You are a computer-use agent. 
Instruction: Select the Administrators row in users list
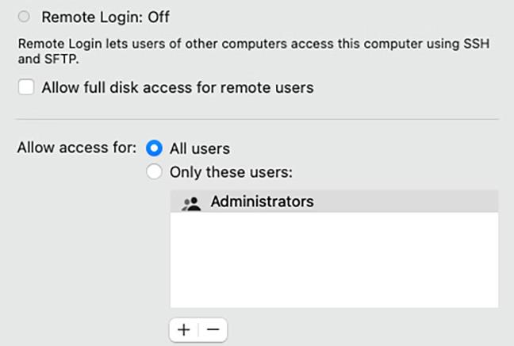pos(333,202)
